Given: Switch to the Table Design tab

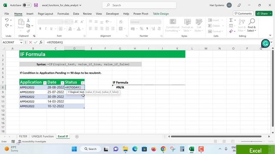Looking at the screenshot, I should (161, 14).
